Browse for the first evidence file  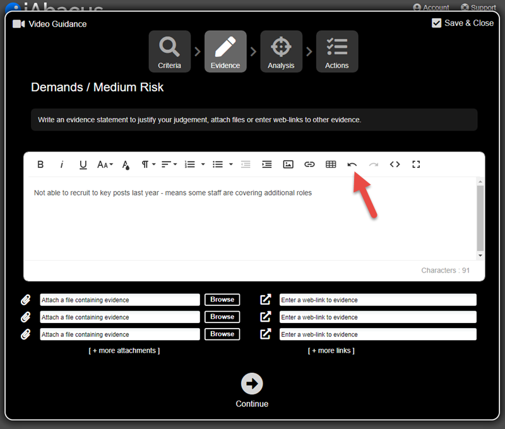coord(222,300)
